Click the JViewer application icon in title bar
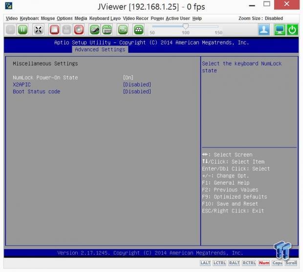The image size is (303, 272). 8,6
